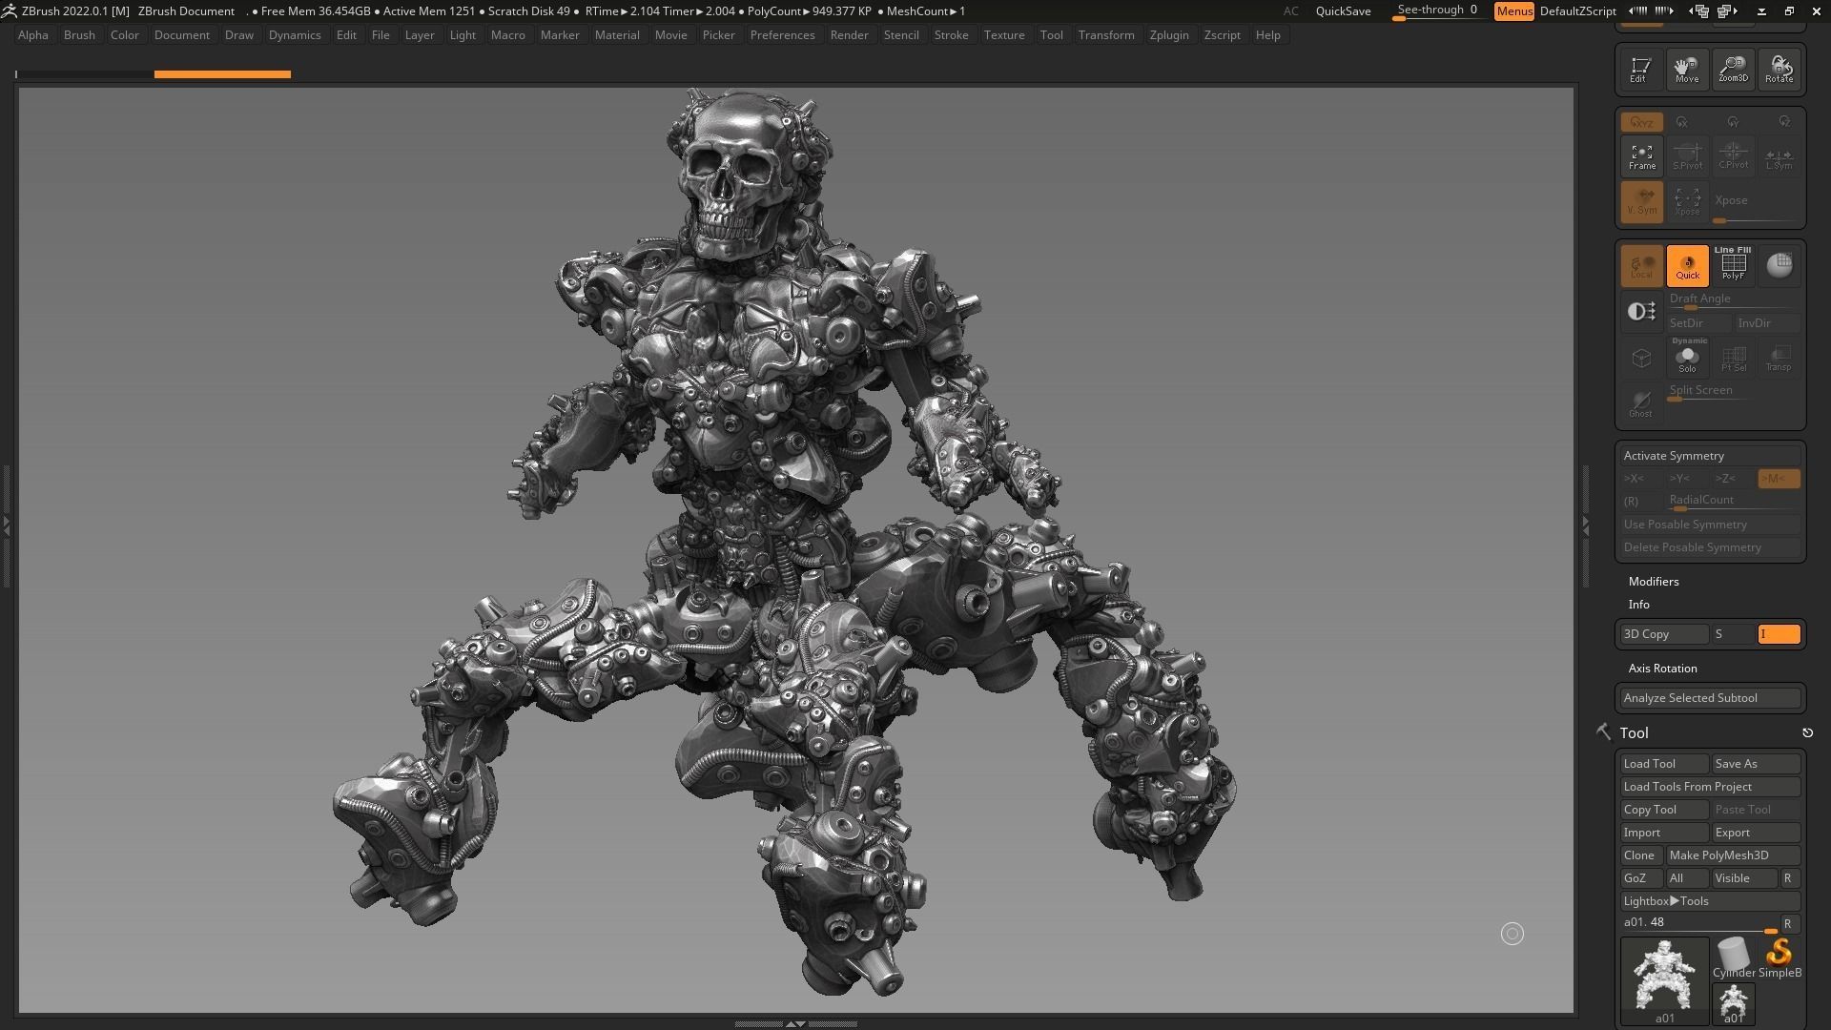Toggle Local transformations mode
The image size is (1831, 1030).
[1641, 265]
